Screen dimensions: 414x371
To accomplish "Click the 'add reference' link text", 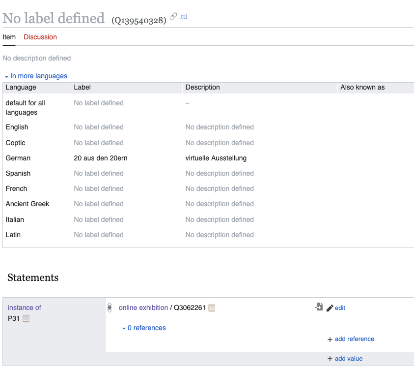I will click(354, 339).
